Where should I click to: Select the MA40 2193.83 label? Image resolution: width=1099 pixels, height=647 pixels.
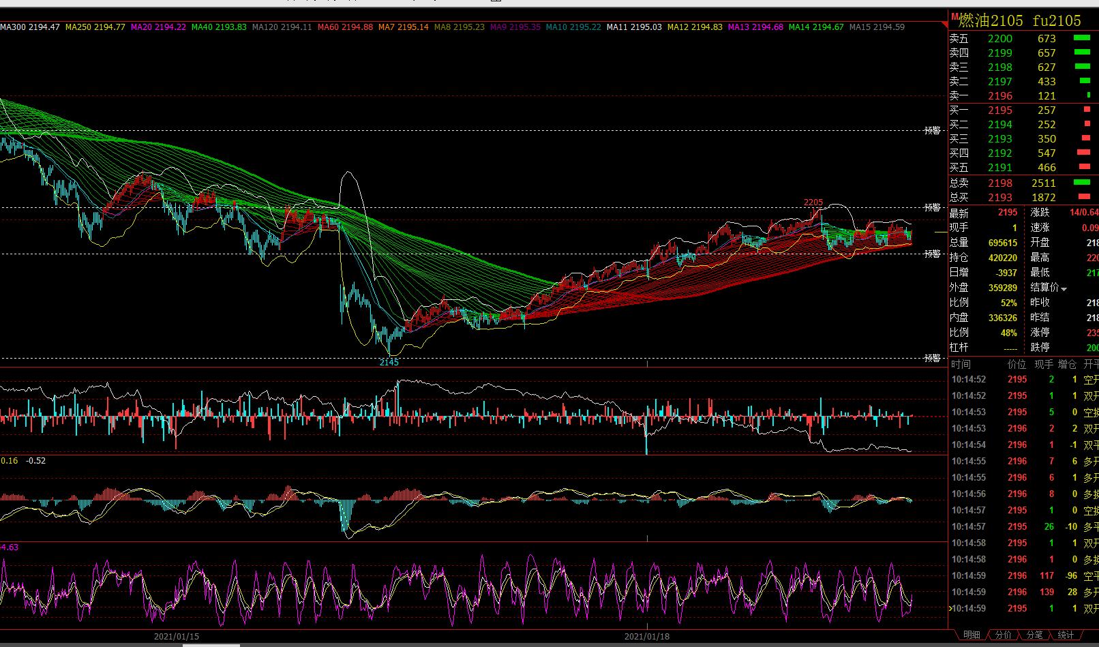tap(219, 27)
